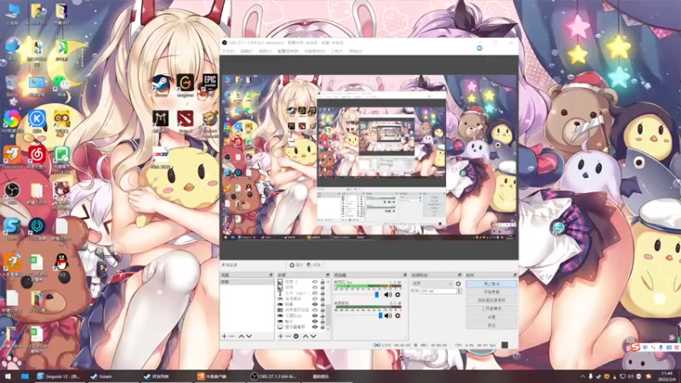The width and height of the screenshot is (681, 383).
Task: Open the View menu in OBS
Action: (x=265, y=51)
